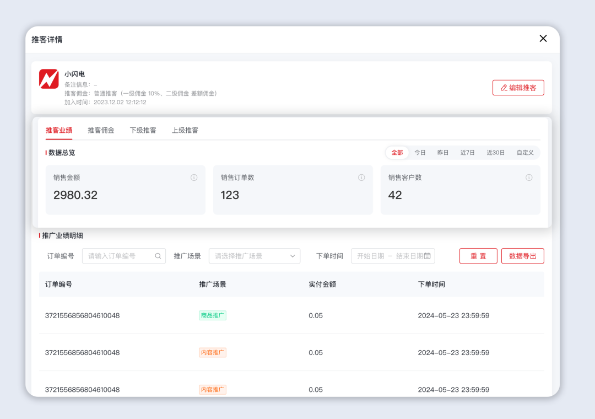Click the 重置 button
595x419 pixels.
(478, 256)
